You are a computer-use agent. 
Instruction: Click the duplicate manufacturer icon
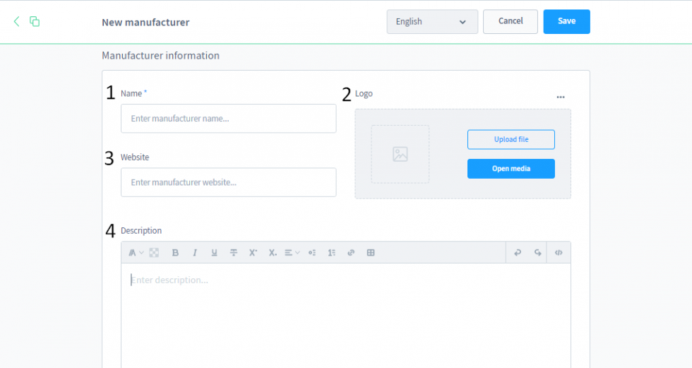tap(35, 22)
